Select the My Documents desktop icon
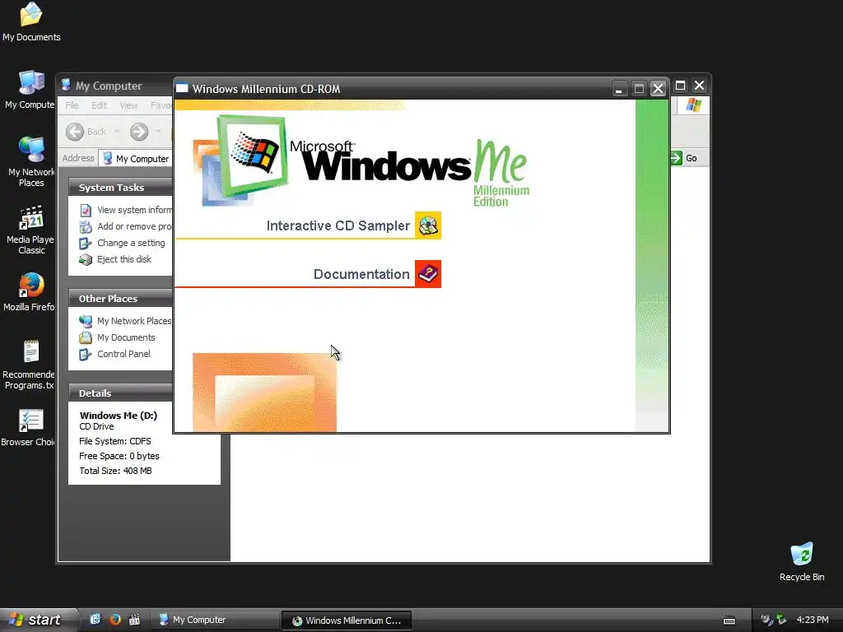This screenshot has height=632, width=843. [31, 22]
